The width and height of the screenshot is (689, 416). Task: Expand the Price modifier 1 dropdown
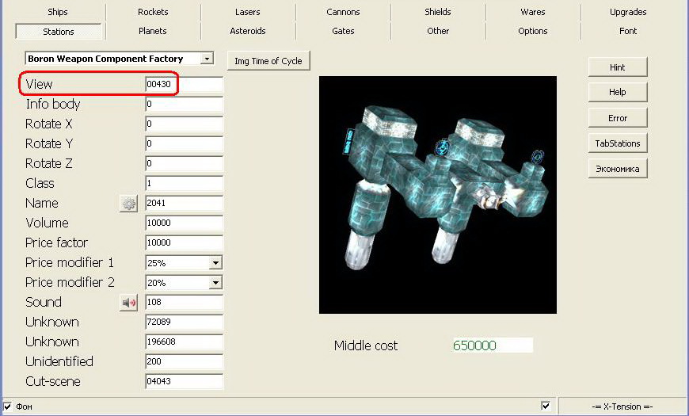click(215, 263)
